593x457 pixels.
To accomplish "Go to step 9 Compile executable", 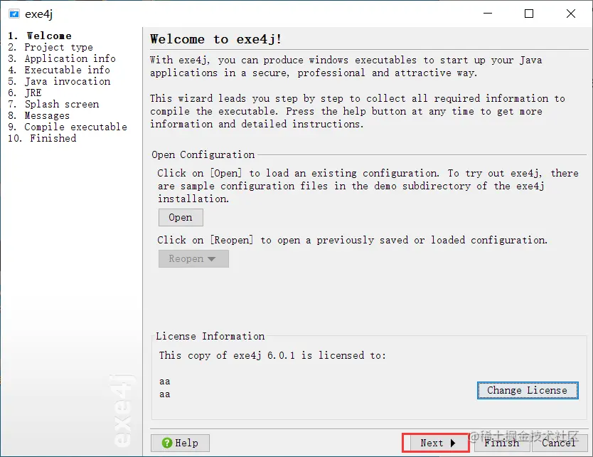I will [x=68, y=127].
